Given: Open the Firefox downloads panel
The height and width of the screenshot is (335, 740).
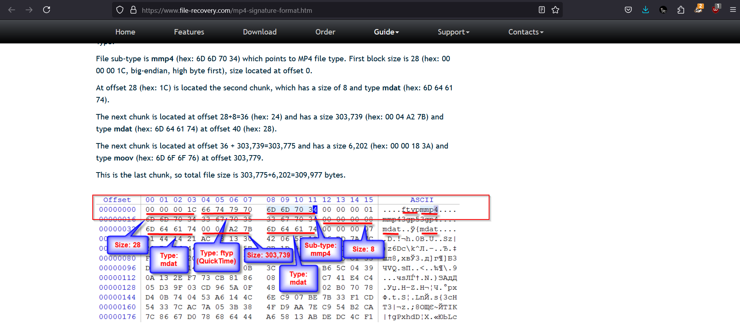Looking at the screenshot, I should 645,10.
